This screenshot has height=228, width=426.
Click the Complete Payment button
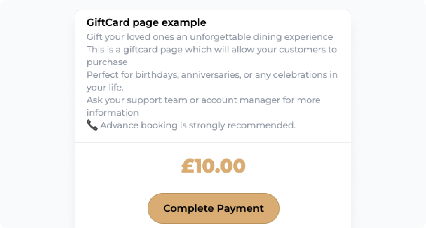point(214,208)
